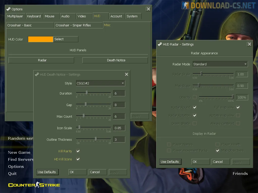Click the Map Scale value field
258x193 pixels.
coord(242,86)
